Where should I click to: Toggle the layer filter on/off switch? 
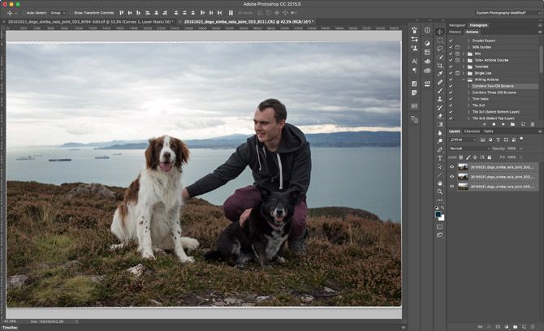[521, 139]
